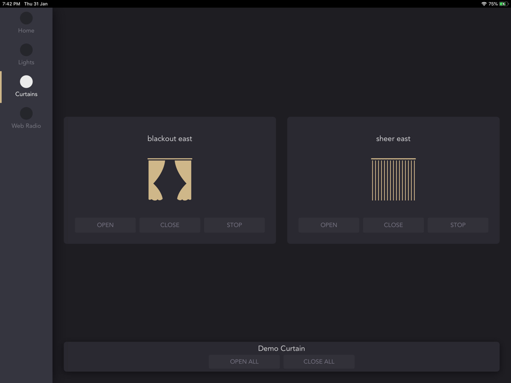
Task: Tap the Curtains sidebar circle icon
Action: pos(26,82)
